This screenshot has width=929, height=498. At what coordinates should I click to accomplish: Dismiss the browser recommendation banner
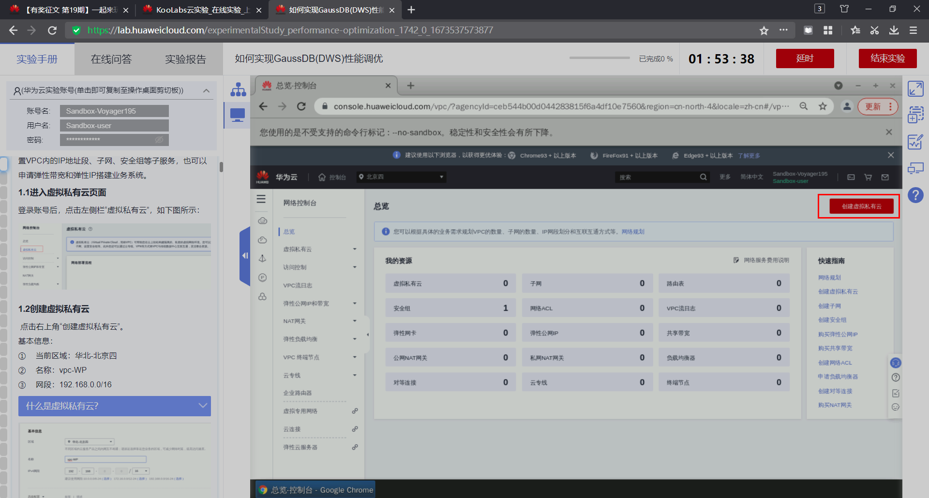coord(891,155)
